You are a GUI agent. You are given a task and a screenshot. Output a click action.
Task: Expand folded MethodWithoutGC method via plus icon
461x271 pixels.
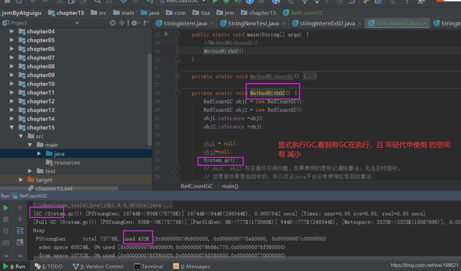coord(177,76)
